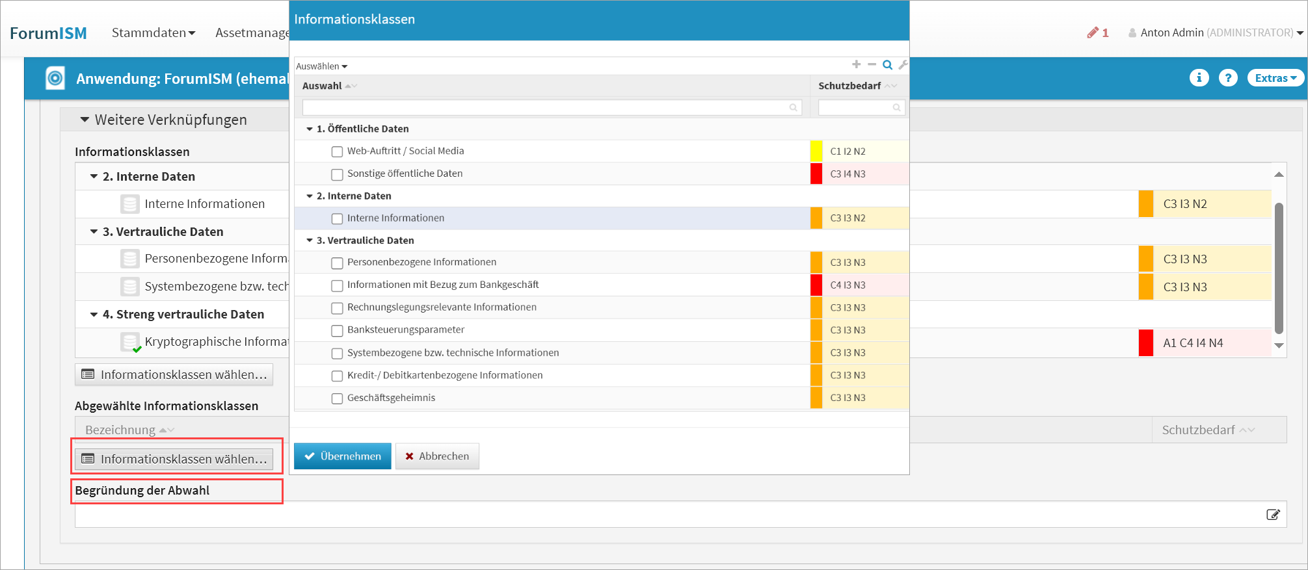Check the Web-Auftritt / Social Media checkbox
This screenshot has height=570, width=1308.
tap(337, 152)
